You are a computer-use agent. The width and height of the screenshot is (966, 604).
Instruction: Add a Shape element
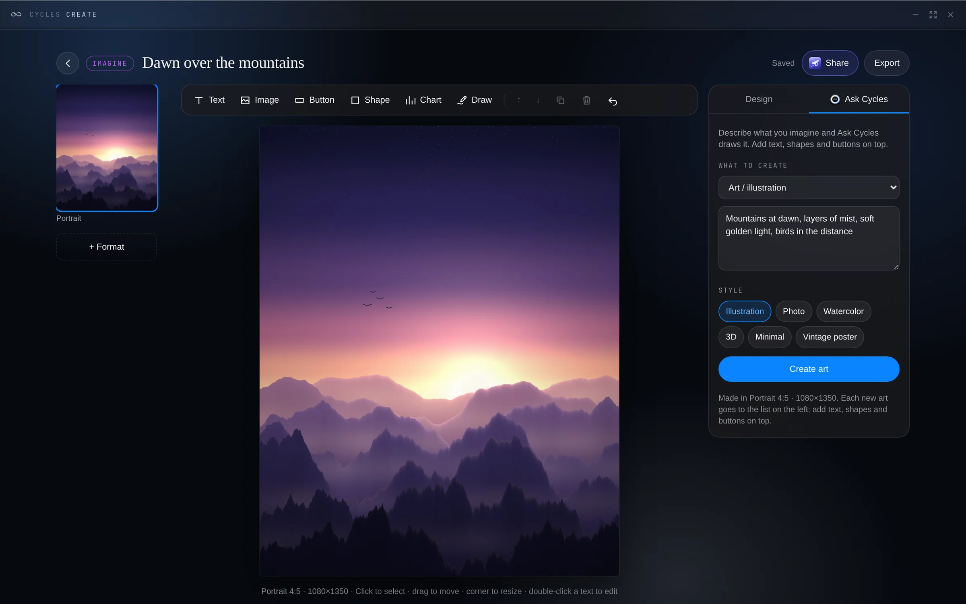370,100
